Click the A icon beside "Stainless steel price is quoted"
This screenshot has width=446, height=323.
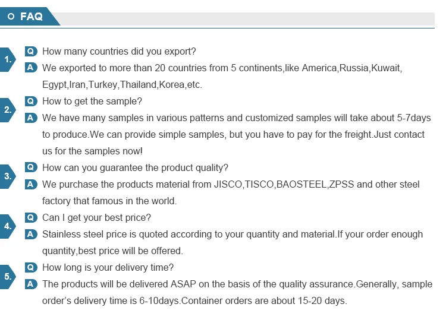coord(31,234)
